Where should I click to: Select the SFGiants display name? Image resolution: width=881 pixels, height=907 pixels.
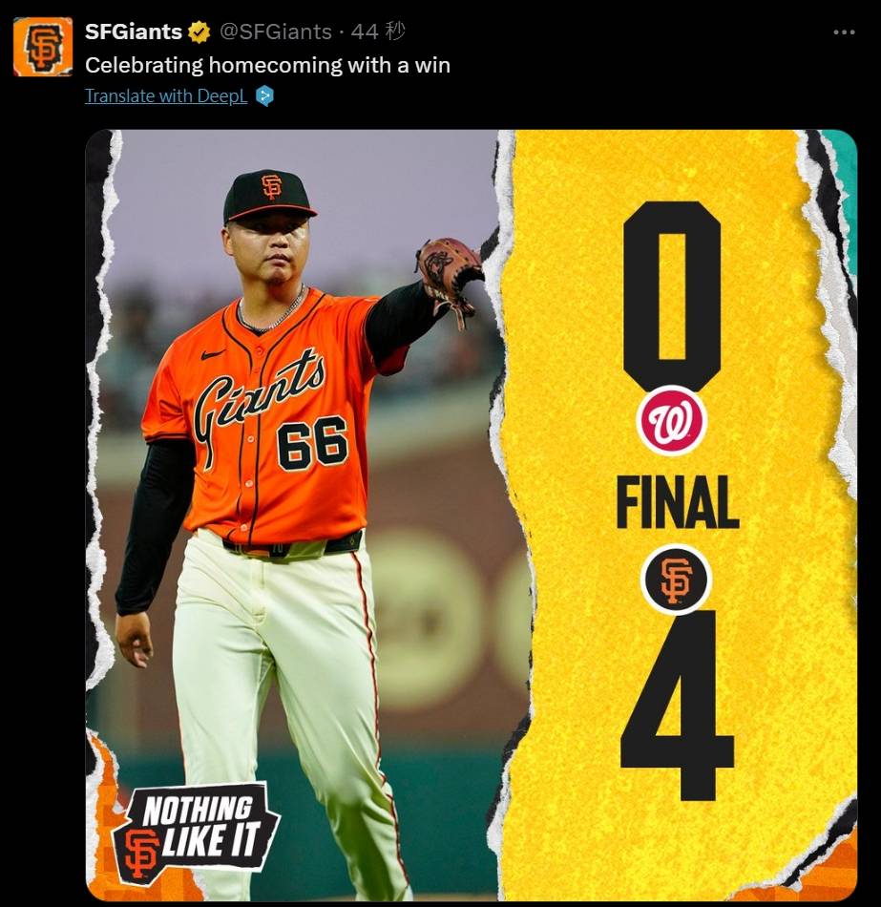(133, 32)
